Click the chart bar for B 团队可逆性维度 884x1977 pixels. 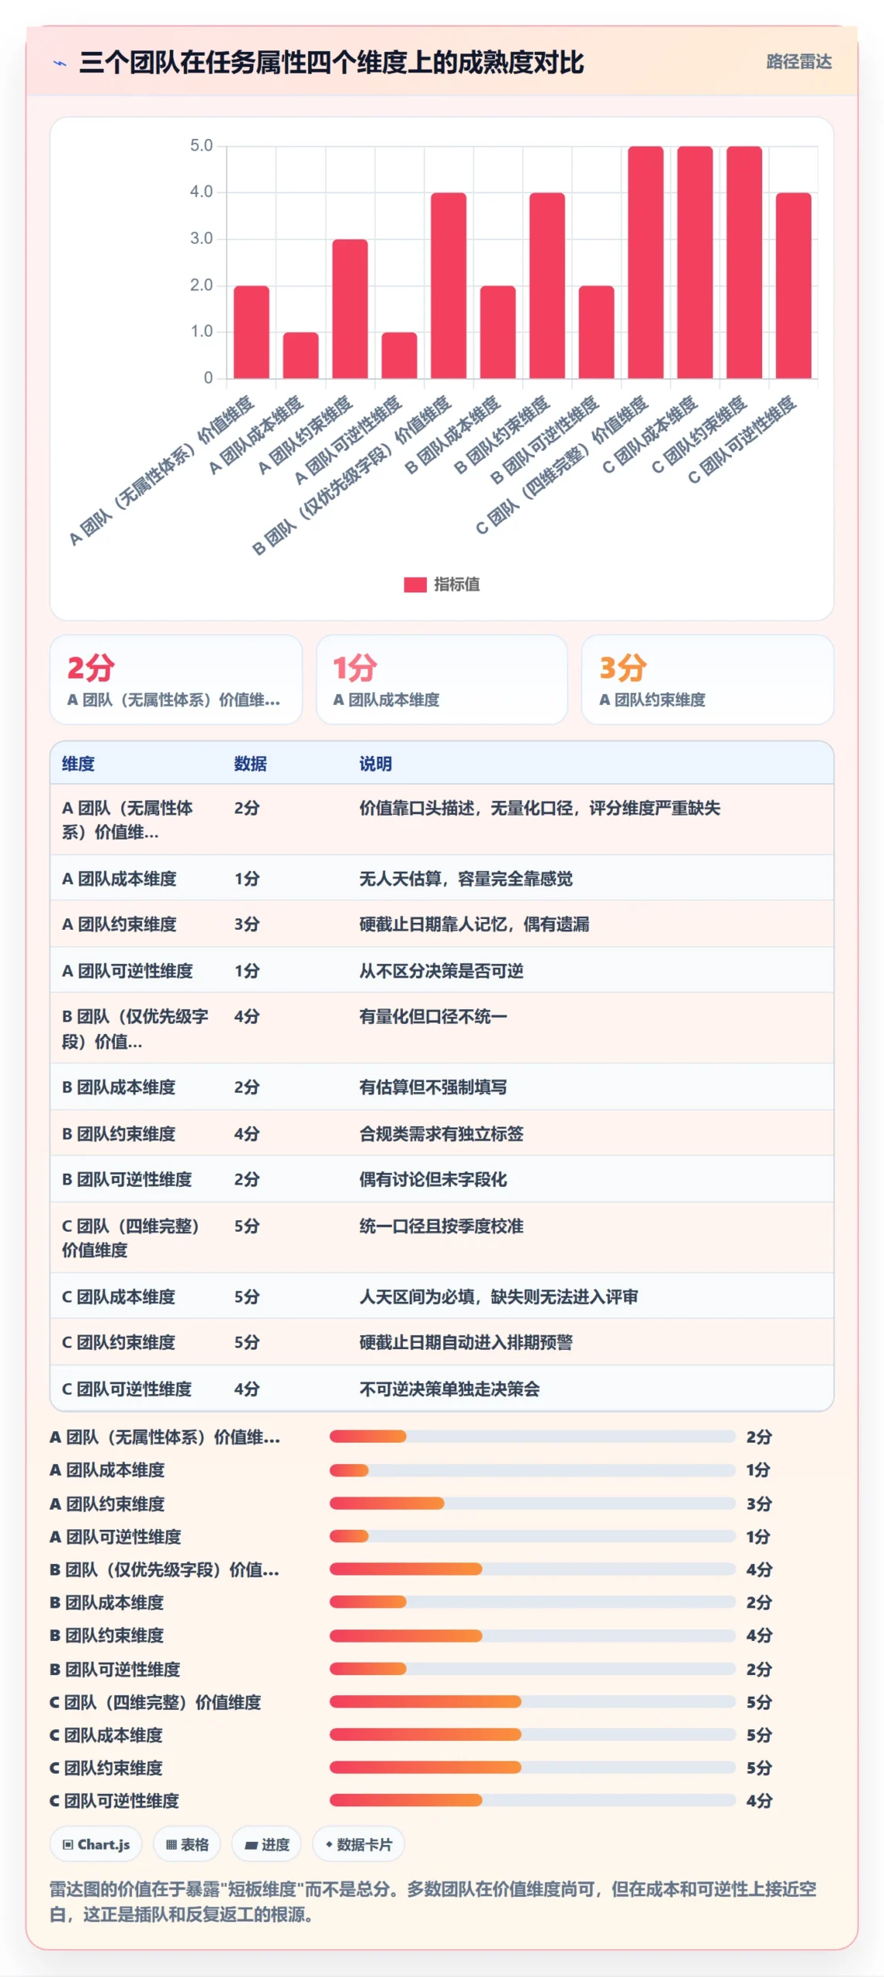pyautogui.click(x=596, y=332)
